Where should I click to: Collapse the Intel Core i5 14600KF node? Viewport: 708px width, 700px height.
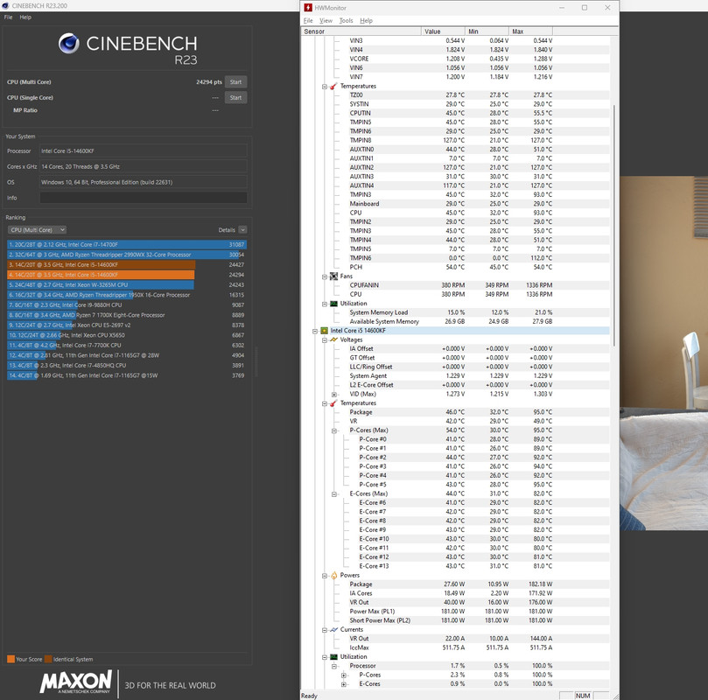[x=315, y=332]
